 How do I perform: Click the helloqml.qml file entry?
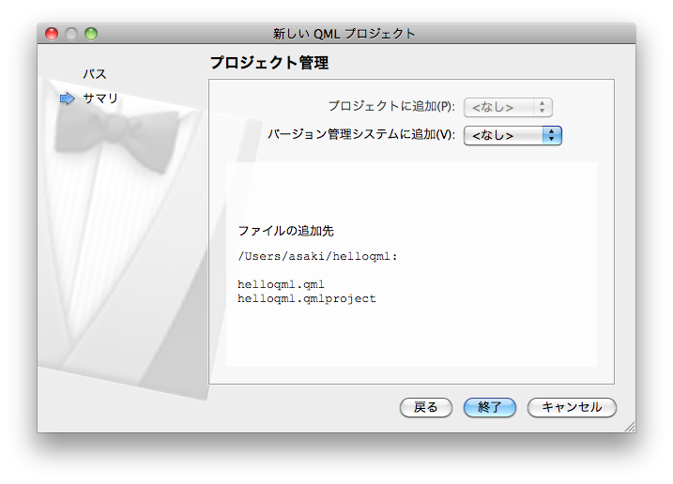click(x=281, y=284)
